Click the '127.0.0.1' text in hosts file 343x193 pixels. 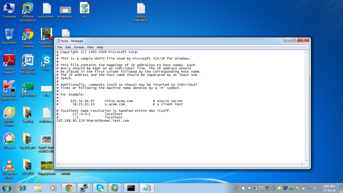(x=81, y=114)
